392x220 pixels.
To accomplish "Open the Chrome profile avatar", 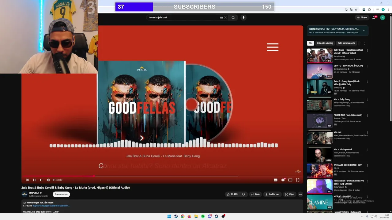I will 383,9.
